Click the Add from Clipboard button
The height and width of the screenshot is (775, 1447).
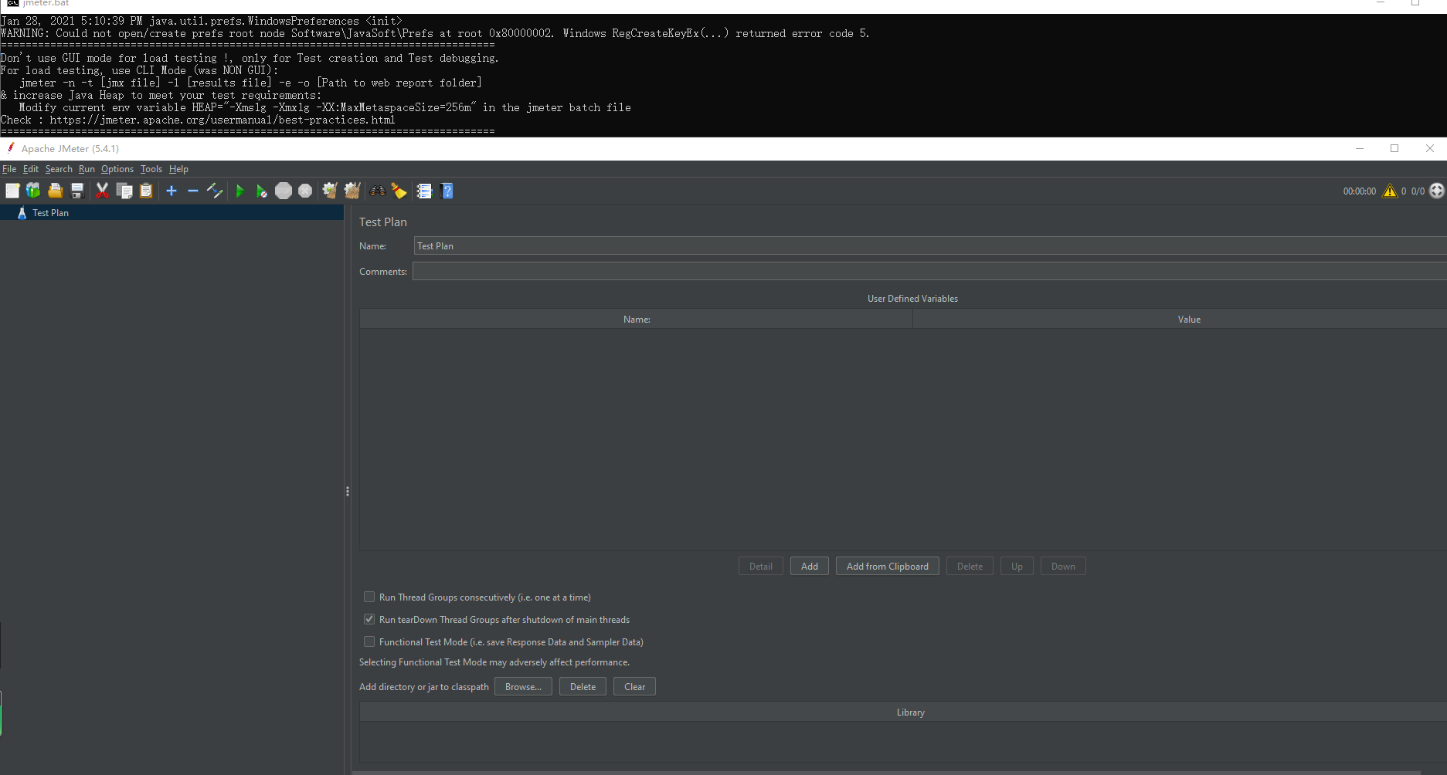887,566
